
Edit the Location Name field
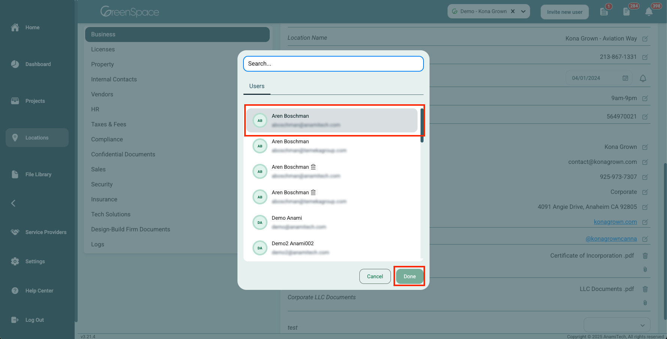[645, 39]
